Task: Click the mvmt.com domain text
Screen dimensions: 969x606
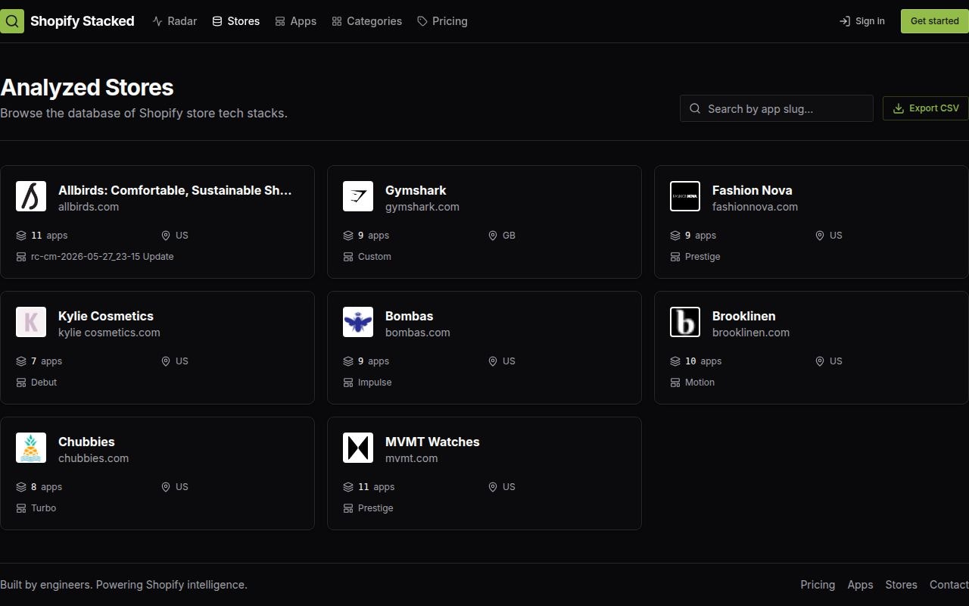Action: [412, 458]
